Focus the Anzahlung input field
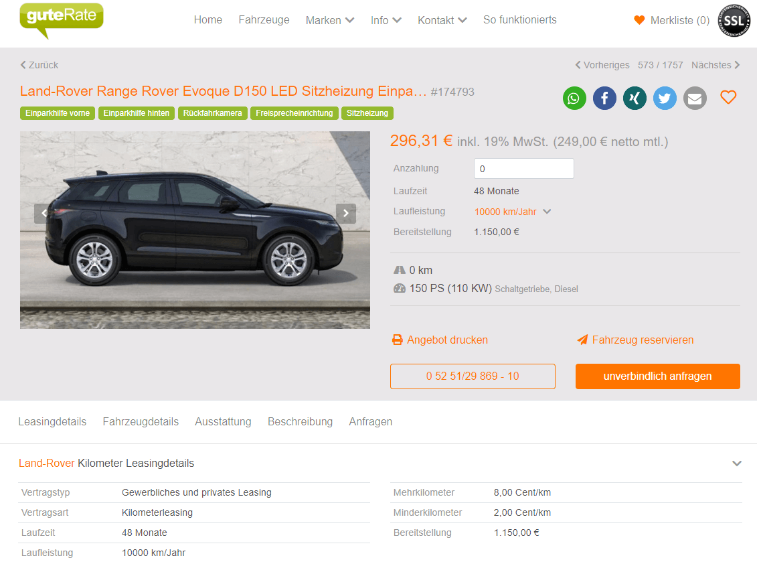 point(524,169)
